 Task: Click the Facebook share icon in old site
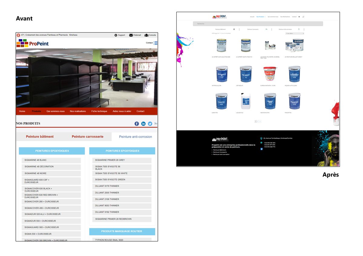pyautogui.click(x=137, y=123)
